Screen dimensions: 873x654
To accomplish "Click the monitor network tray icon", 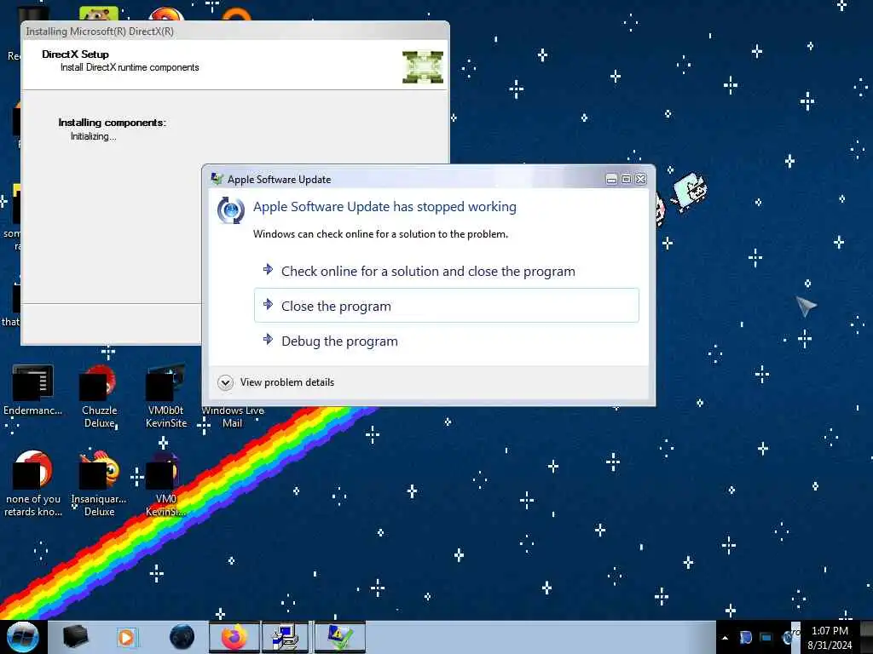I will [x=766, y=638].
